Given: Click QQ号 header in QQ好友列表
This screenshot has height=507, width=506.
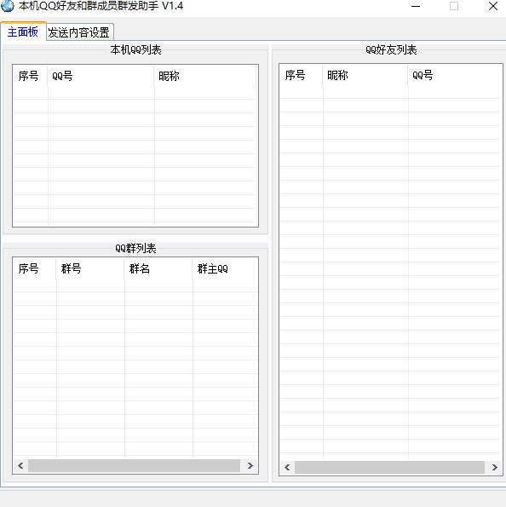Looking at the screenshot, I should click(x=455, y=75).
